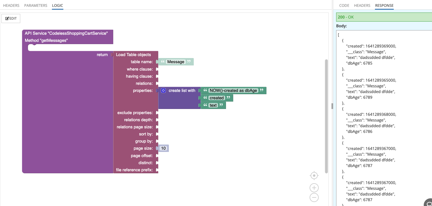Click the page size value 10 block
432x206 pixels.
163,148
